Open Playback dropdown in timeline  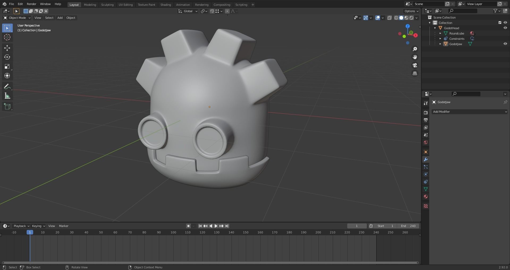tap(21, 226)
